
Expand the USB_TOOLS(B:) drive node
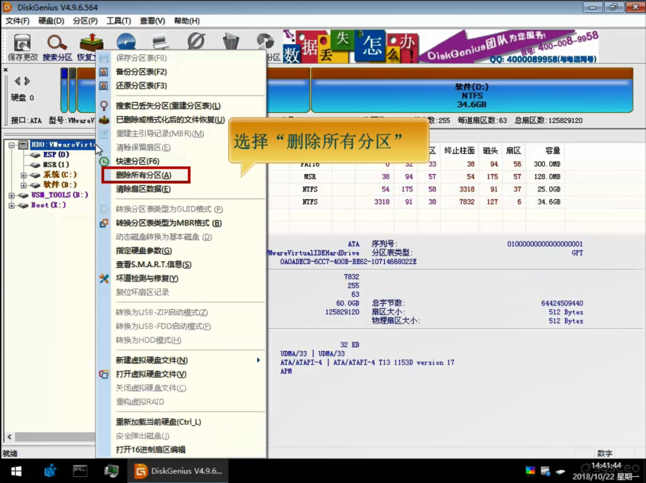(12, 195)
